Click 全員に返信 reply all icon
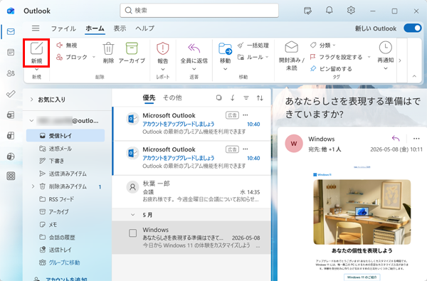 pos(194,48)
